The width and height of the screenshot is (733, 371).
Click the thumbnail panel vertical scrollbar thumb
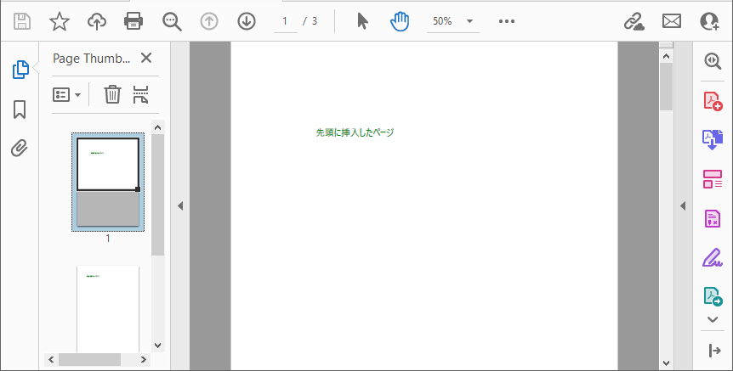(x=157, y=194)
